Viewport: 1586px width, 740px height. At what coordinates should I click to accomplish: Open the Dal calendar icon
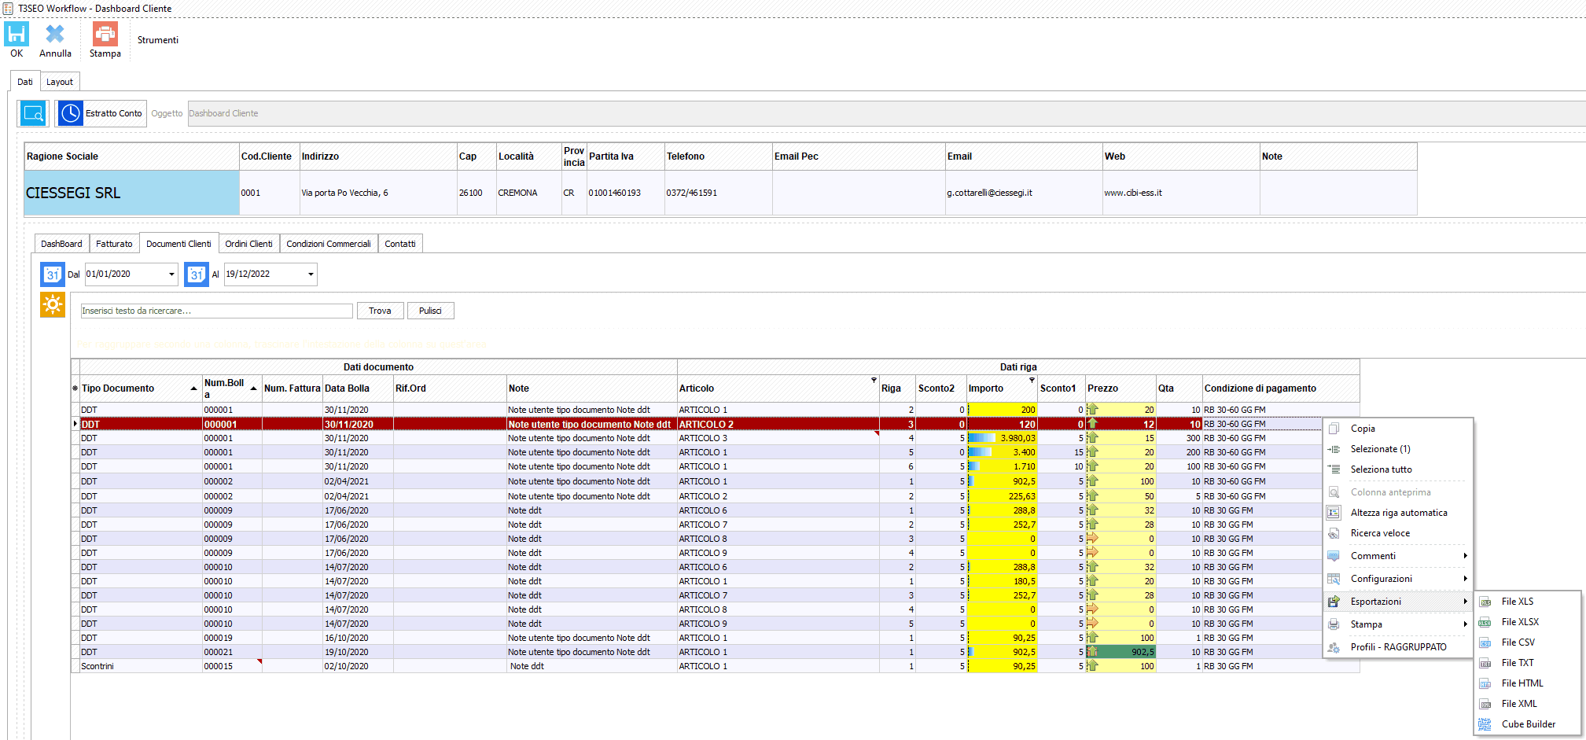click(52, 274)
